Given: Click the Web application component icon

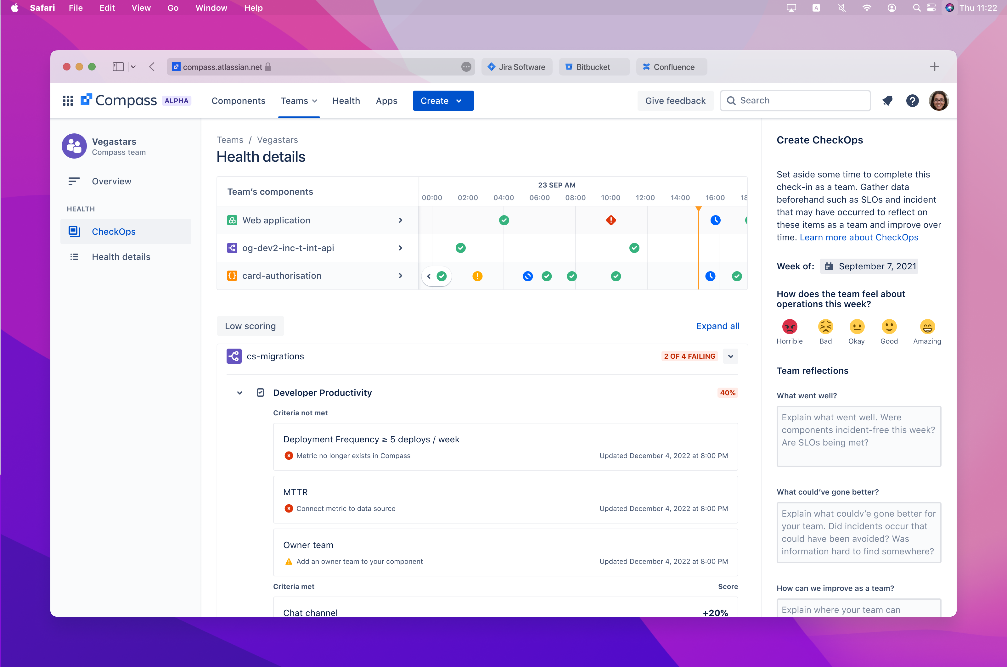Looking at the screenshot, I should [x=232, y=220].
